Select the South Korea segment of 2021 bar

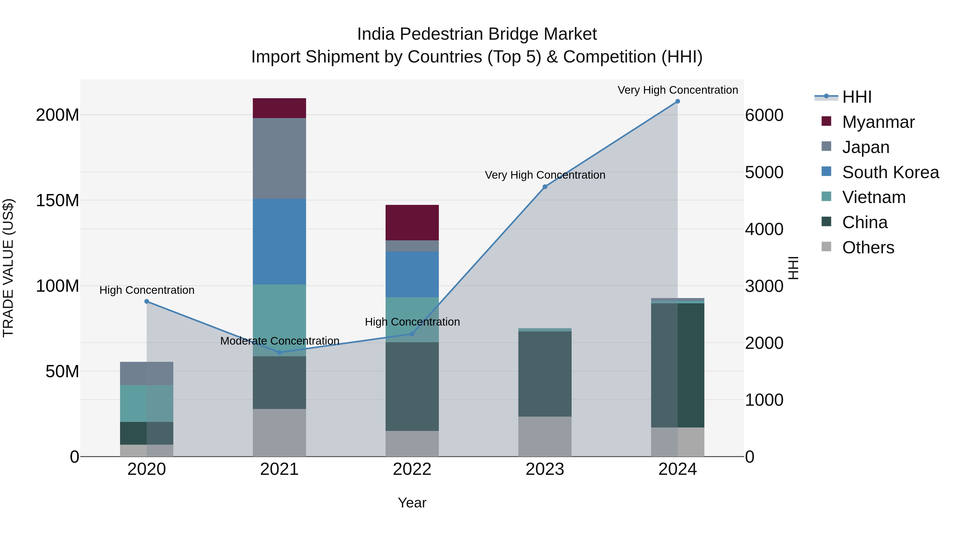(x=280, y=242)
